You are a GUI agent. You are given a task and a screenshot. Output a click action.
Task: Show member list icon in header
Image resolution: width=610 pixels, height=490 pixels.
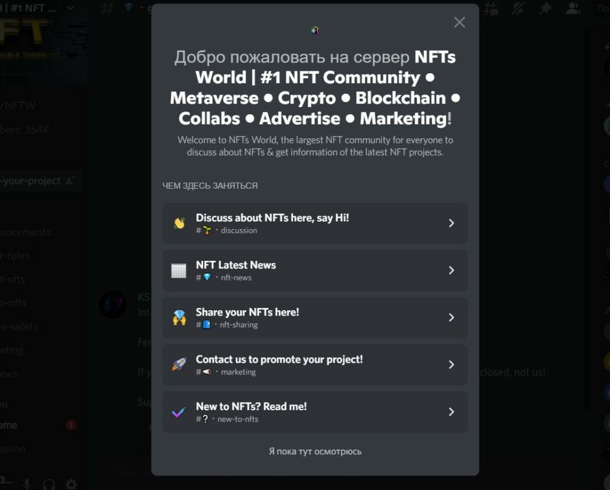(573, 8)
